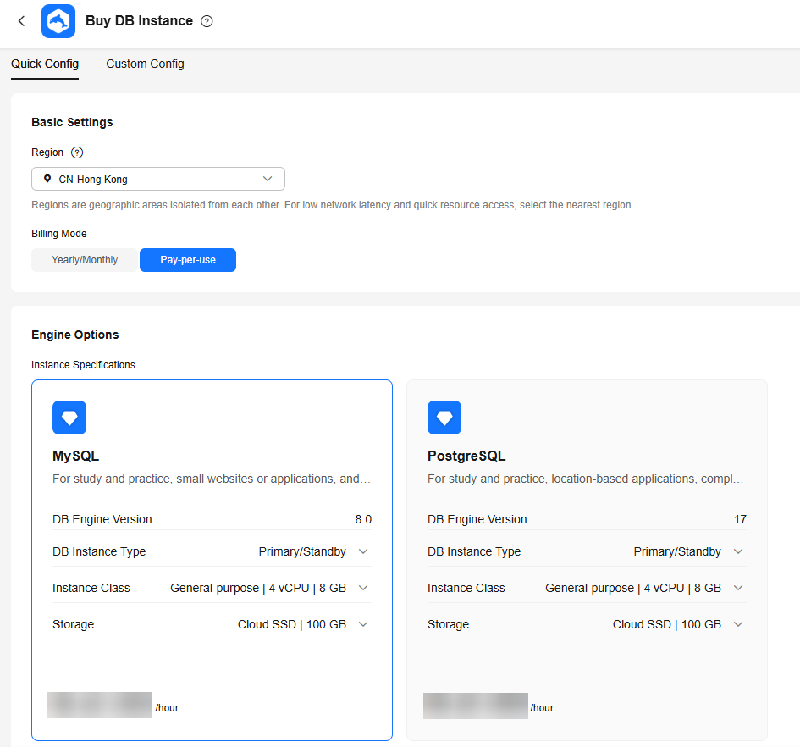800x747 pixels.
Task: Click the RDS dolphin logo icon
Action: pyautogui.click(x=58, y=21)
